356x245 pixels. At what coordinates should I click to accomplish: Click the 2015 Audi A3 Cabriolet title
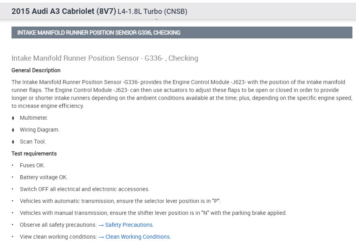click(64, 11)
